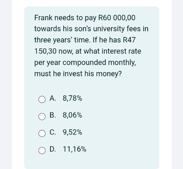Screen dimensions: 183x169
Task: Click the phrase 'compounded monthly'
Action: pos(99,63)
